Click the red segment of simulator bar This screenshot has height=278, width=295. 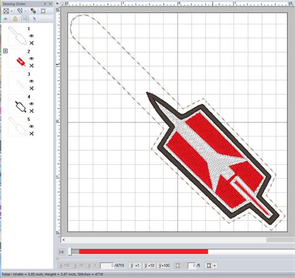(x=143, y=251)
